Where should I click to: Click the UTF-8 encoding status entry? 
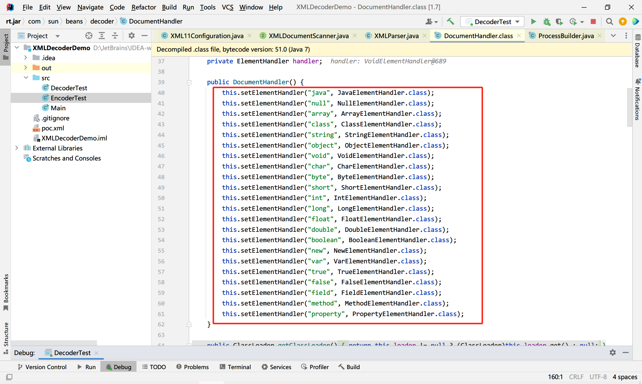tap(598, 377)
